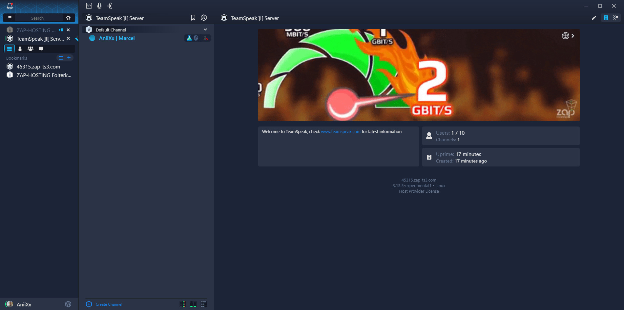The width and height of the screenshot is (624, 310).
Task: Switch to the groups tab
Action: (31, 48)
